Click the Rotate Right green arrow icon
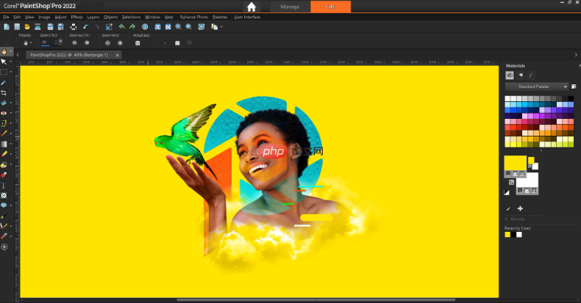The image size is (581, 303). pyautogui.click(x=132, y=26)
